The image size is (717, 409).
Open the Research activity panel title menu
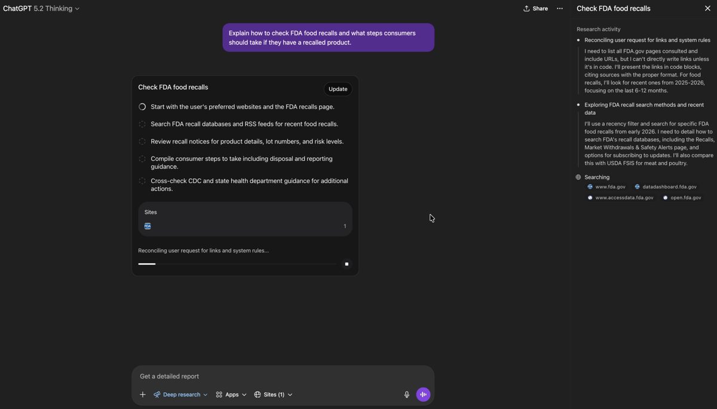pos(598,29)
